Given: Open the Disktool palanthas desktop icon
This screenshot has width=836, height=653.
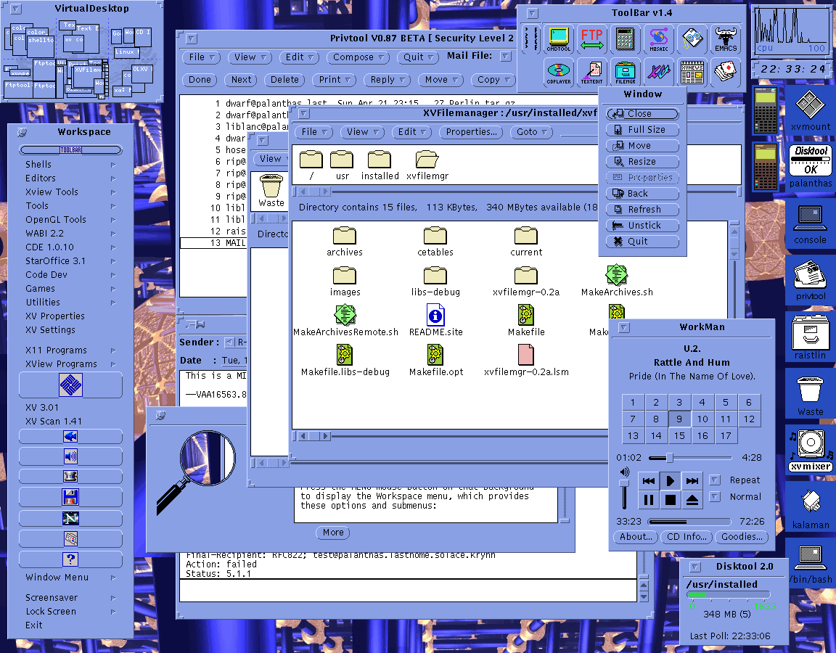Looking at the screenshot, I should (810, 165).
